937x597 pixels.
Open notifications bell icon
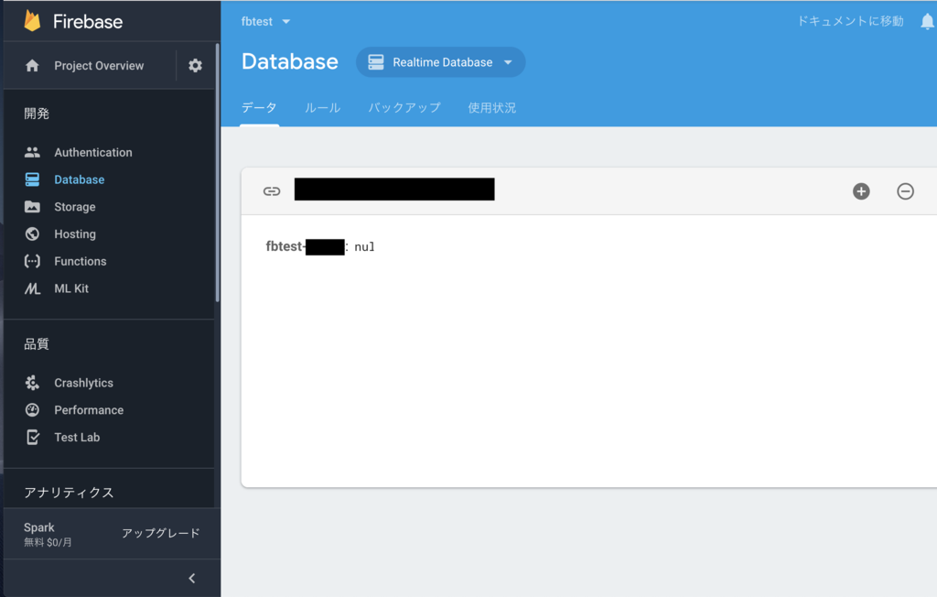tap(928, 22)
